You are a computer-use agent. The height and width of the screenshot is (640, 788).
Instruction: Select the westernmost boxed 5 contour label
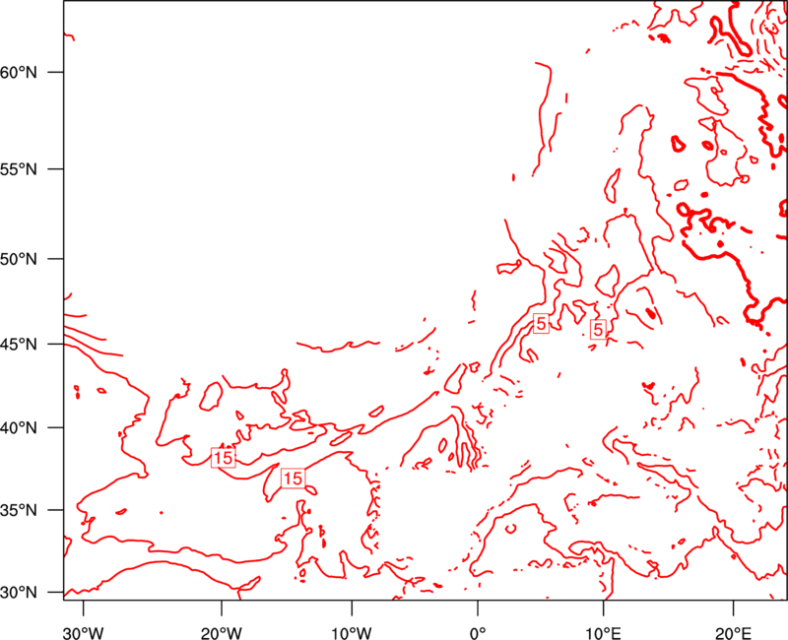click(541, 324)
